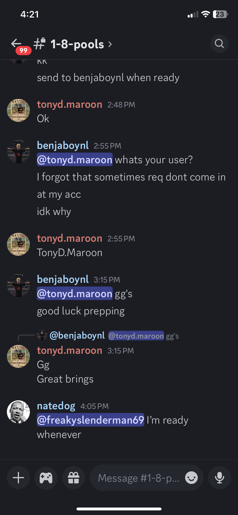Open the channel search magnifier icon
The width and height of the screenshot is (238, 515).
click(x=219, y=44)
